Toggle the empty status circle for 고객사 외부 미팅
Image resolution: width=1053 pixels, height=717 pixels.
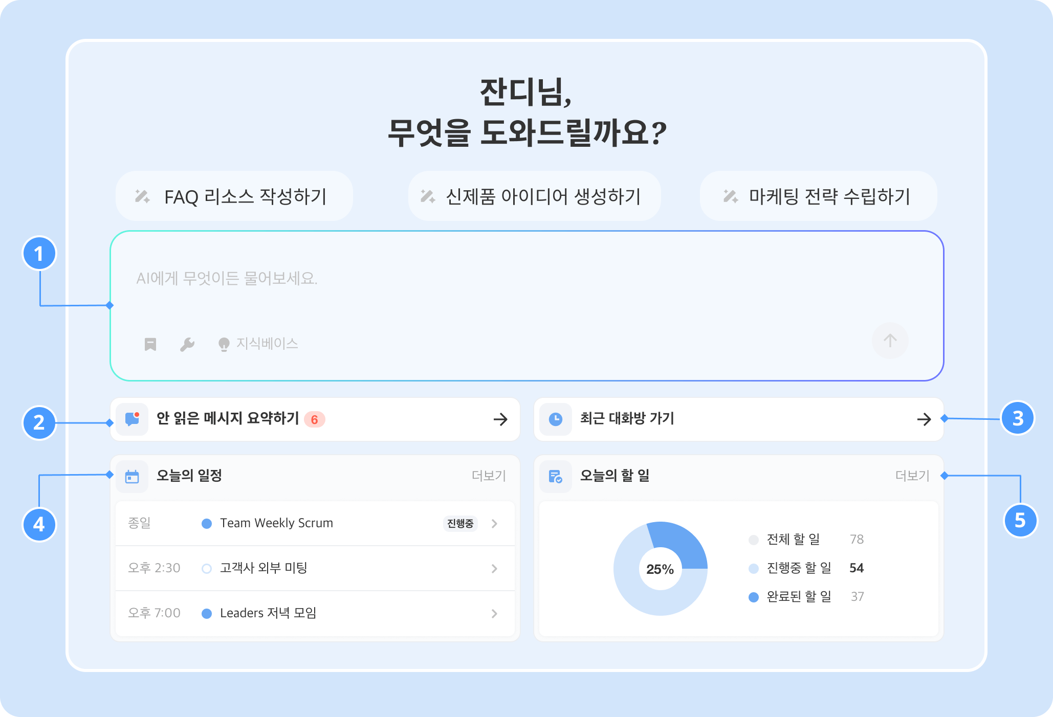coord(207,568)
